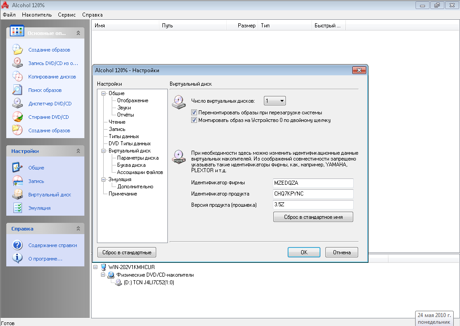Image resolution: width=460 pixels, height=326 pixels.
Task: Select Дополнительно in settings tree
Action: 135,187
